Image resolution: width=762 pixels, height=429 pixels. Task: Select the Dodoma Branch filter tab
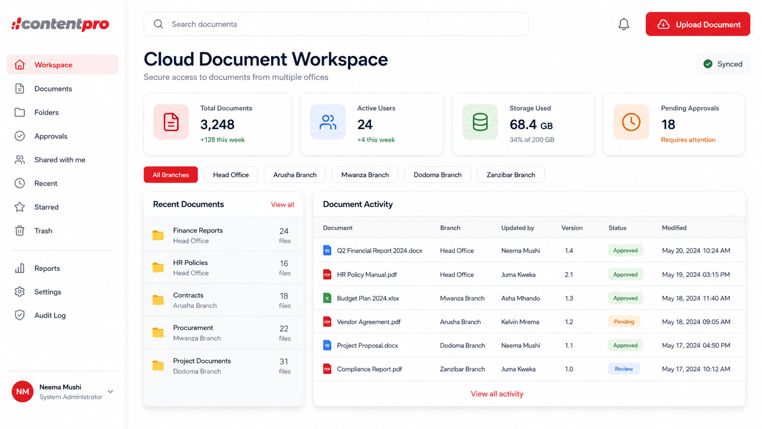[x=438, y=175]
